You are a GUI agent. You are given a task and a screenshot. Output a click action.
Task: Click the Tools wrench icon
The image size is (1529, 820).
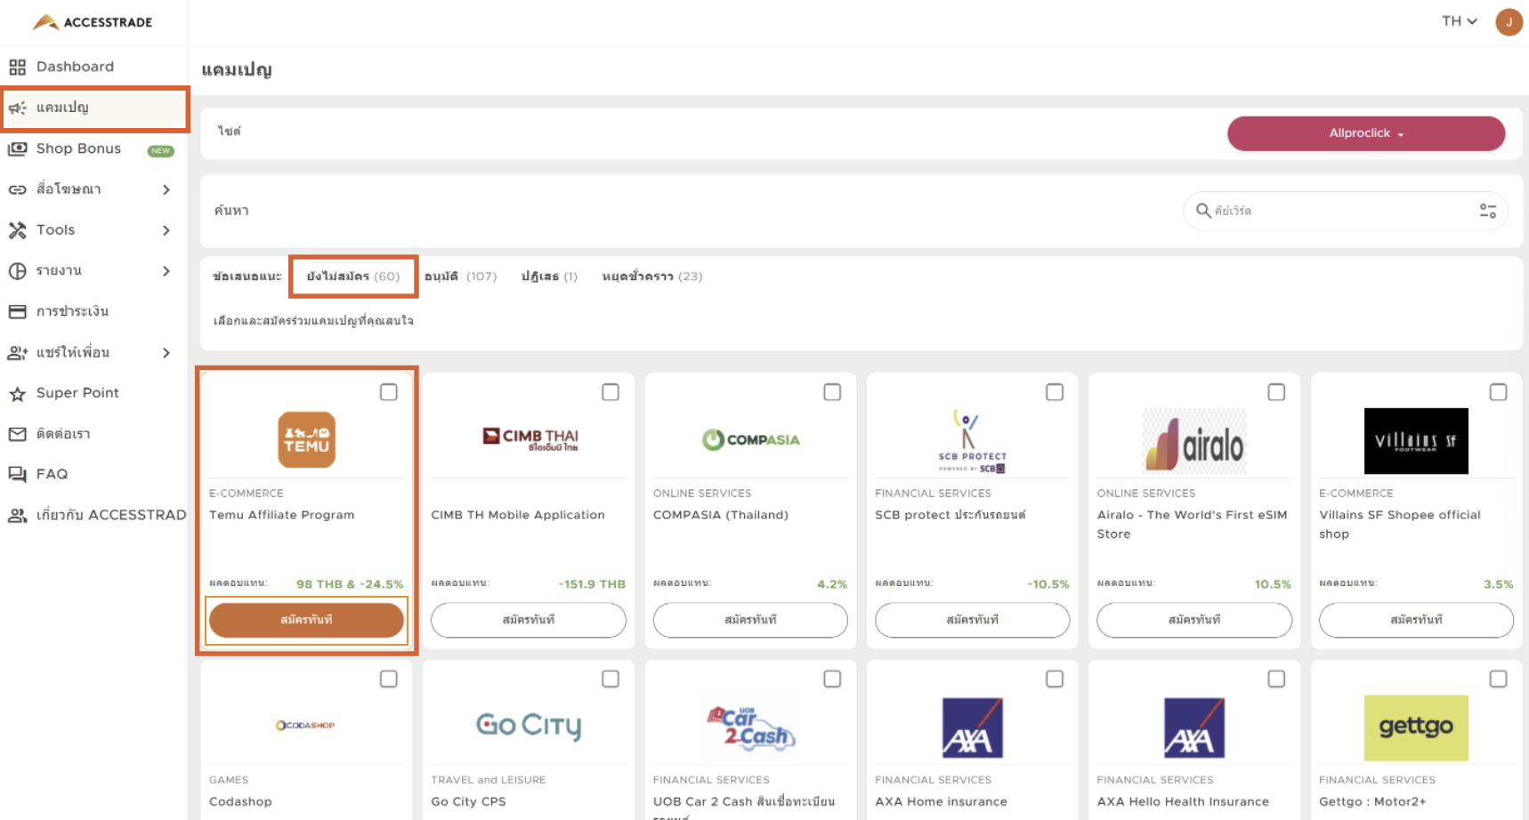tap(18, 230)
